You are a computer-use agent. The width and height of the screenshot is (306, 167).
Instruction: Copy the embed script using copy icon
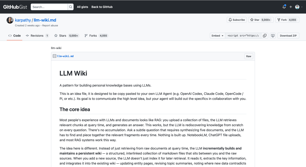[265, 35]
